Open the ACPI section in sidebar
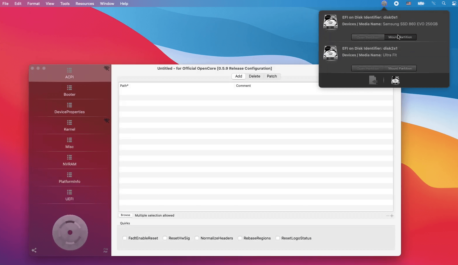The height and width of the screenshot is (265, 458). [x=69, y=73]
